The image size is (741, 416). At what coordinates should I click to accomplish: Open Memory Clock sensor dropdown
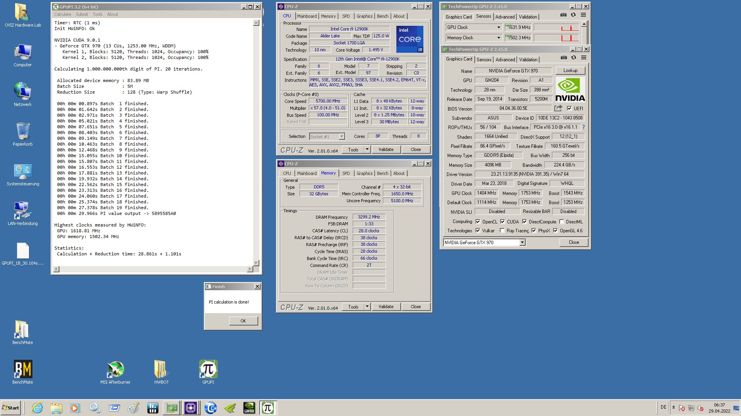(499, 38)
